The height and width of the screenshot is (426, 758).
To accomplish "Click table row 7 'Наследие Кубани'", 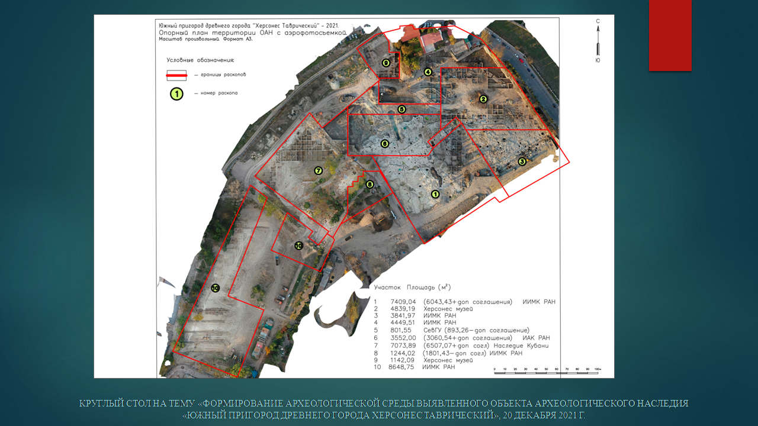I will pyautogui.click(x=461, y=346).
